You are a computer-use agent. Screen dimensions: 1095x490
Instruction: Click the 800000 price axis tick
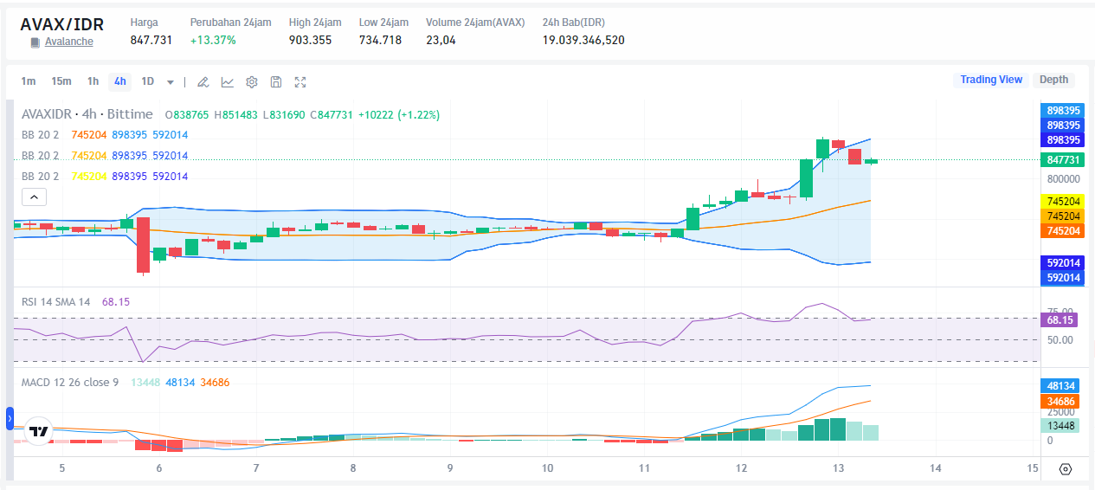pyautogui.click(x=1063, y=179)
